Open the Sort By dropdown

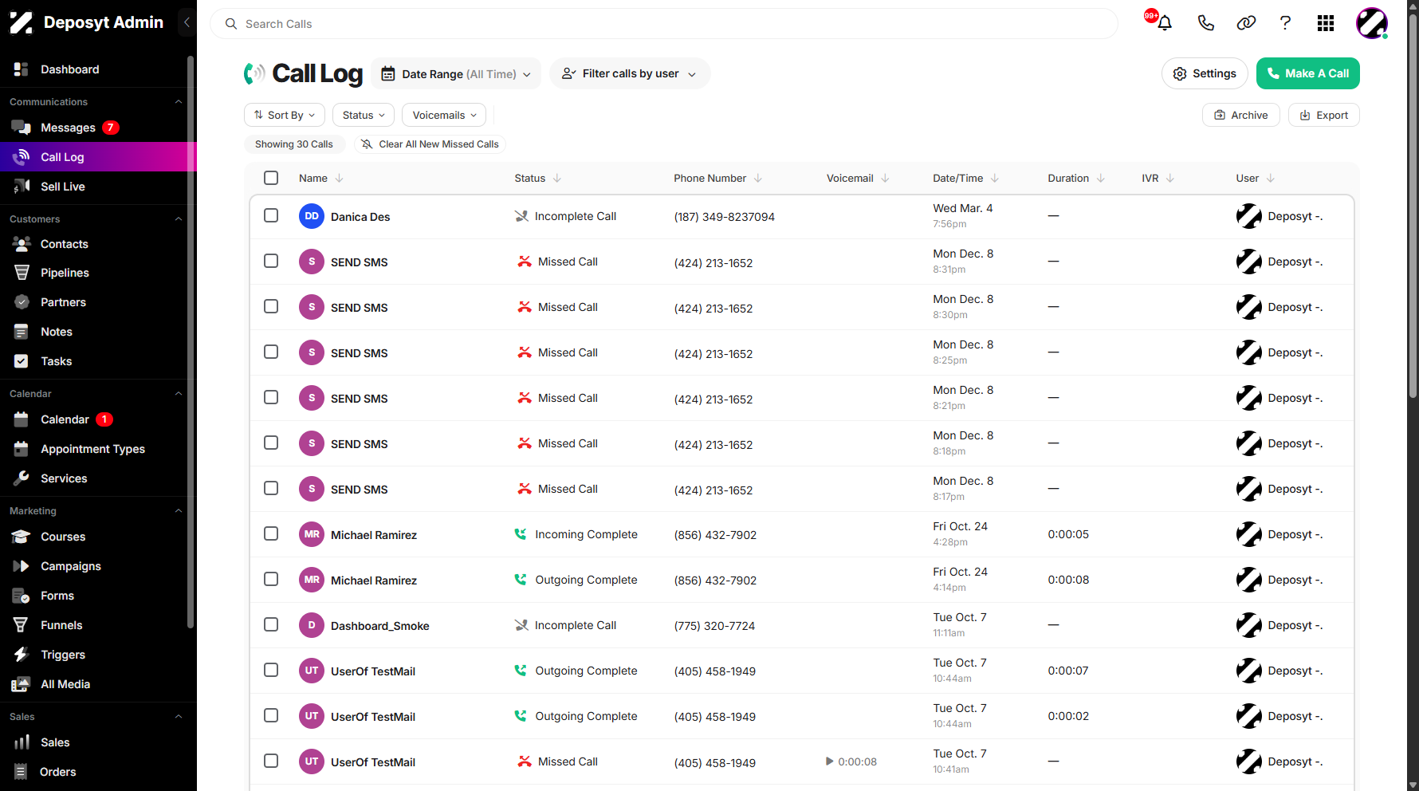285,115
